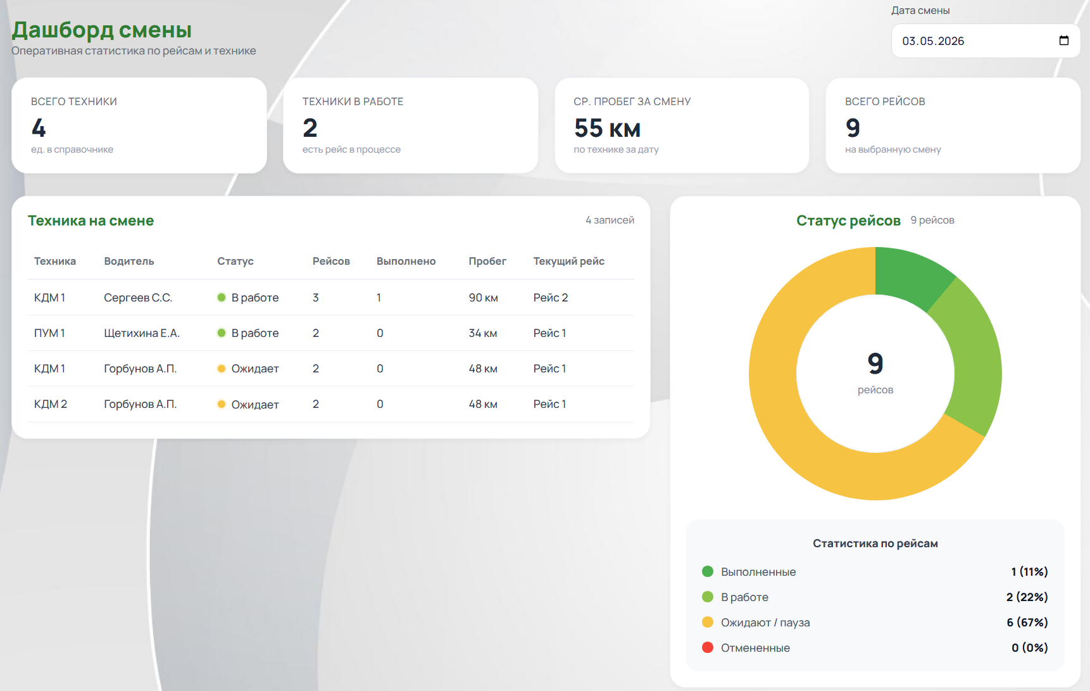
Task: Click orange status dot in КДМ 2 row
Action: click(222, 404)
